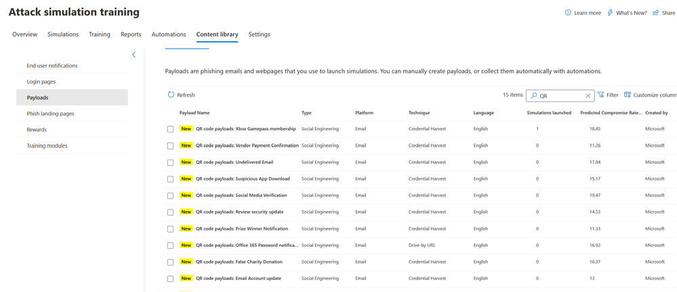Image resolution: width=677 pixels, height=292 pixels.
Task: Sort by Predicted Compromise Rate column header
Action: (611, 113)
